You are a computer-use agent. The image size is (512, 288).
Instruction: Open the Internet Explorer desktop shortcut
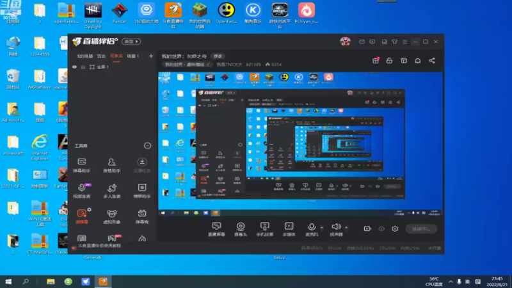[x=40, y=148]
